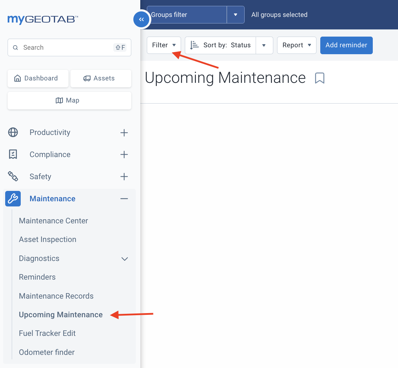This screenshot has height=368, width=398.
Task: Select Upcoming Maintenance in the menu
Action: point(61,315)
